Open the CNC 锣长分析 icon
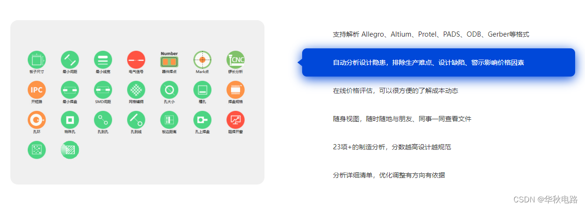The image size is (585, 208). pyautogui.click(x=235, y=60)
